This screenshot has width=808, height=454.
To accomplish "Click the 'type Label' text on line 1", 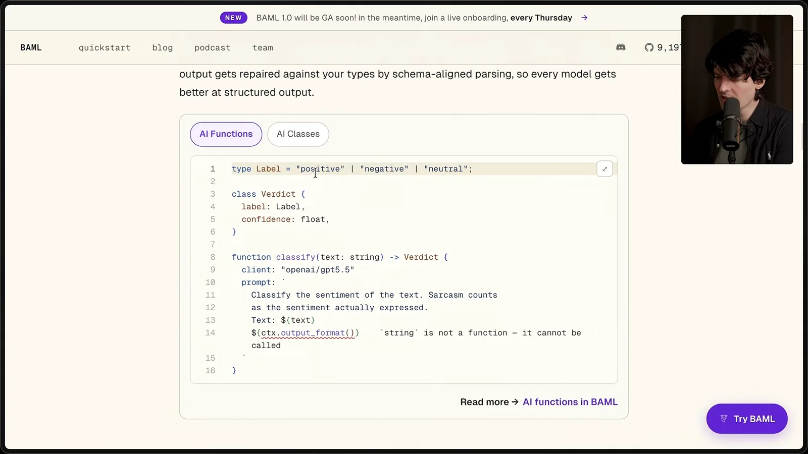I will [256, 169].
